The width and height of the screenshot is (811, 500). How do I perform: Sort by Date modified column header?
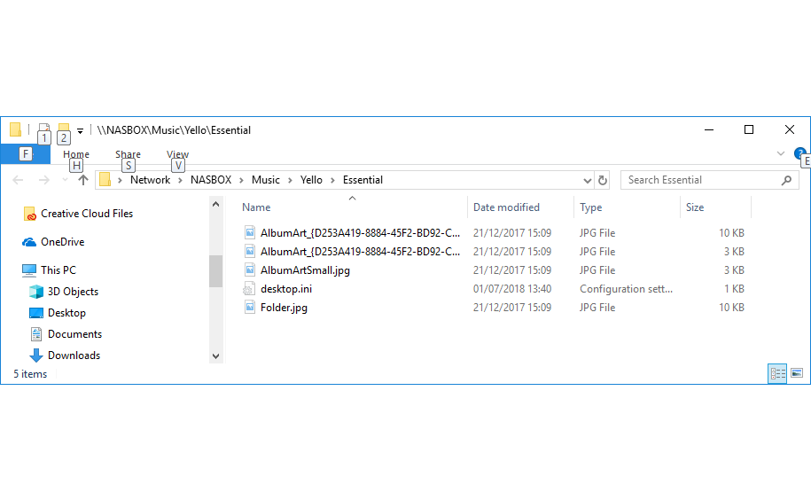(x=506, y=207)
